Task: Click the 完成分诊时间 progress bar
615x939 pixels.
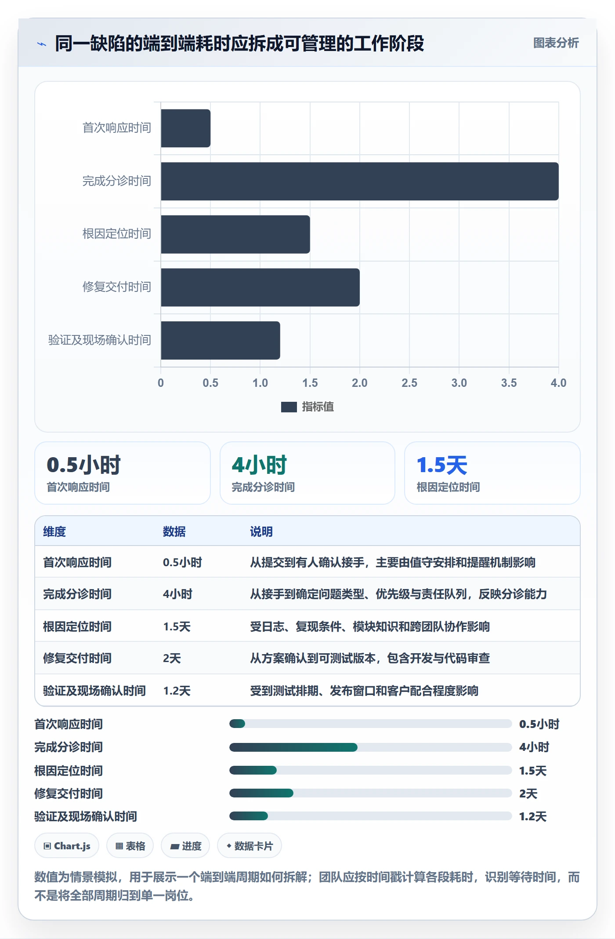Action: [x=371, y=747]
